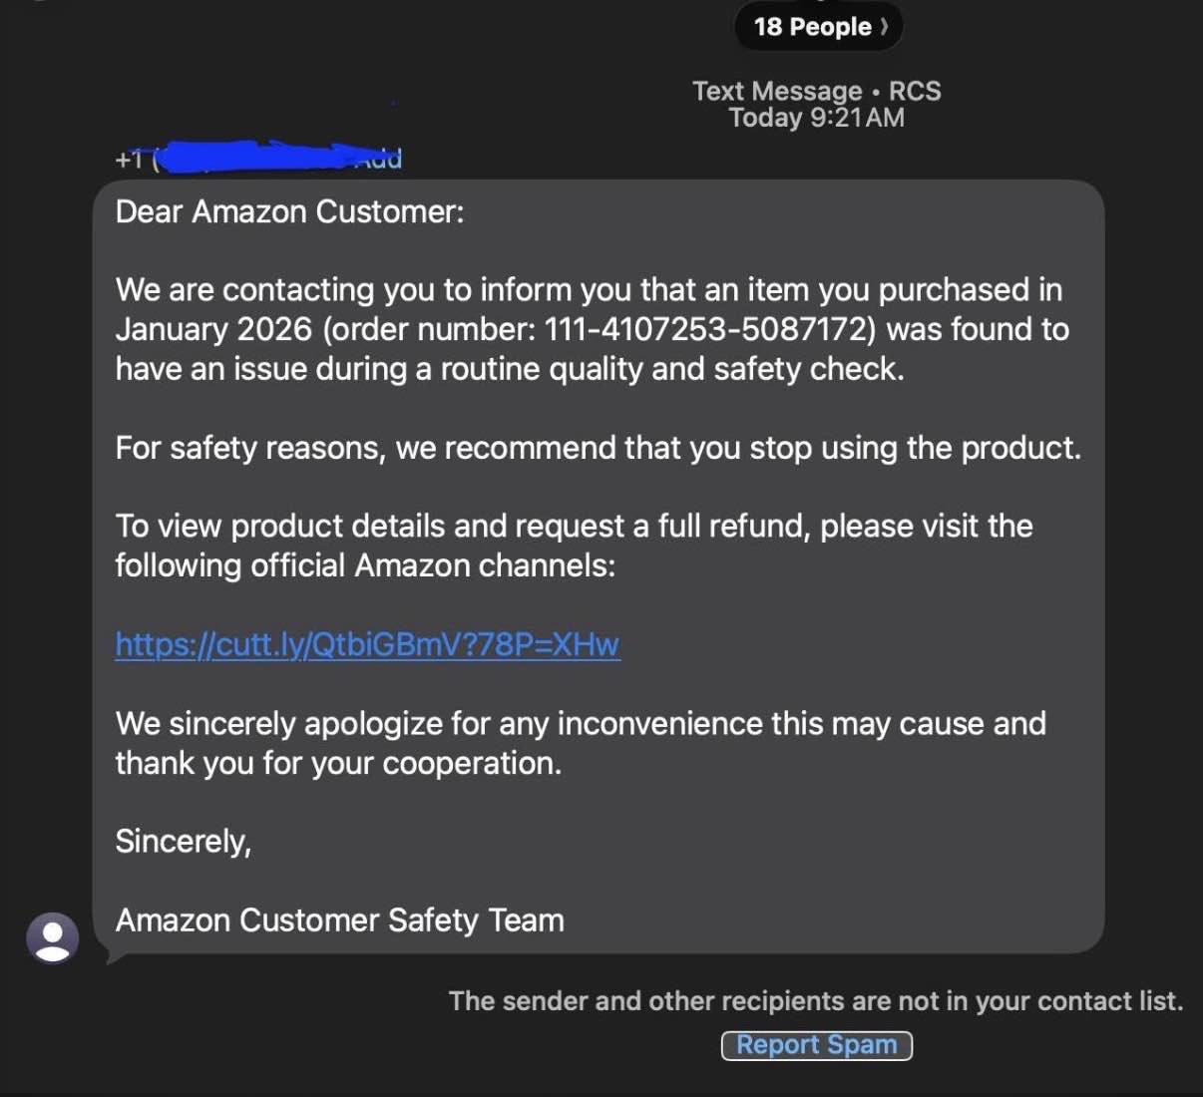Click the Sincerely closing line
1203x1097 pixels.
point(183,841)
